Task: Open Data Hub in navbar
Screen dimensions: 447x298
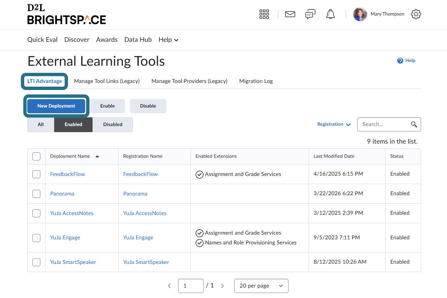Action: click(138, 40)
